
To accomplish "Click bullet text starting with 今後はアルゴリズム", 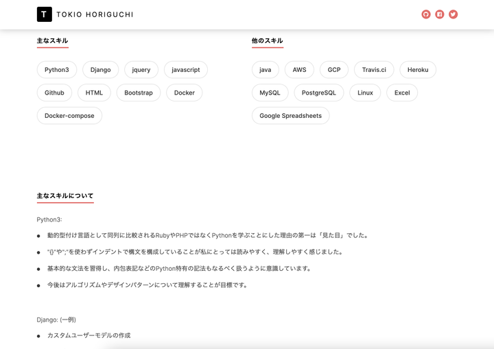I will point(148,285).
